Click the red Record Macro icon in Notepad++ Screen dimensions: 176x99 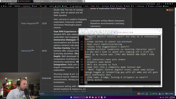pos(126,32)
